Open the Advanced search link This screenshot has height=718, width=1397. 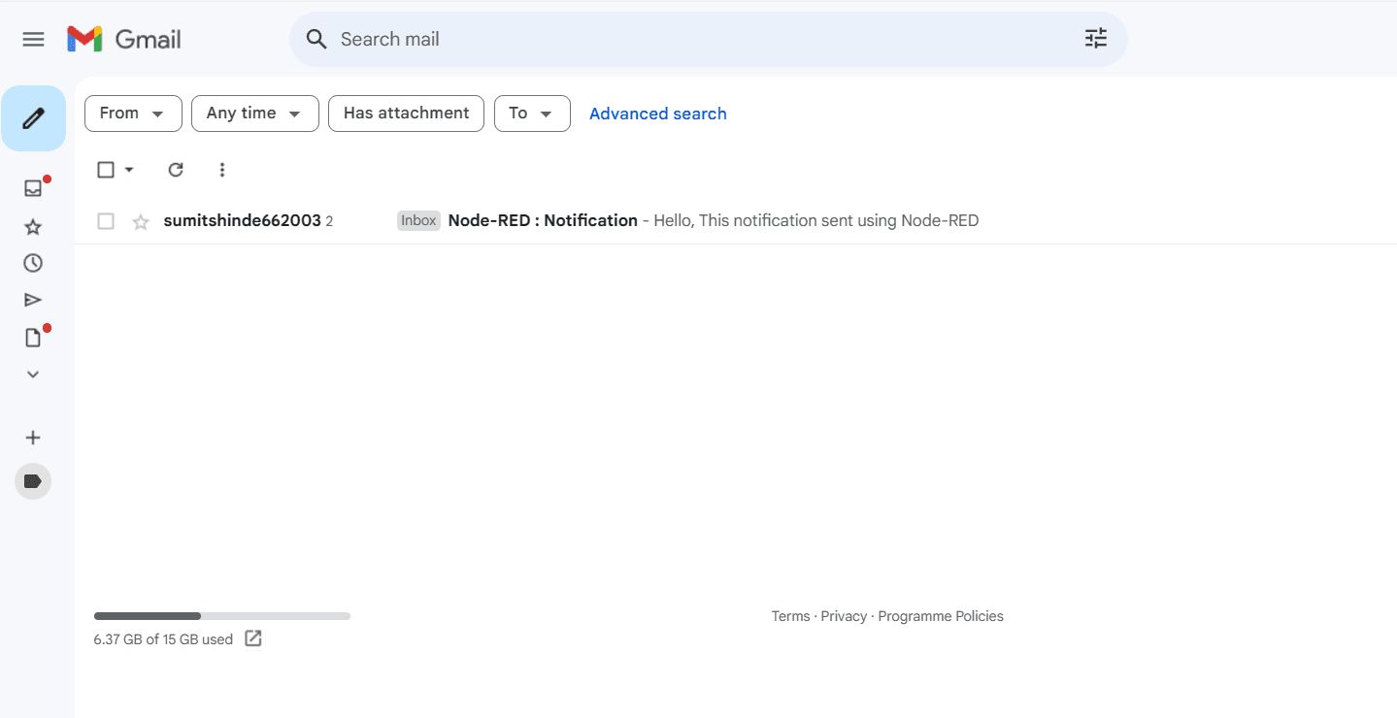pyautogui.click(x=657, y=114)
